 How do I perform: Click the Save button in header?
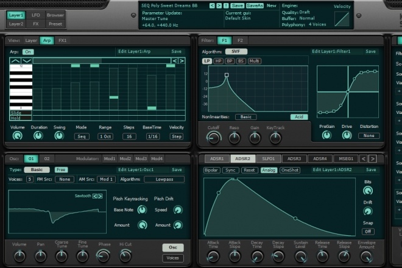(x=237, y=5)
